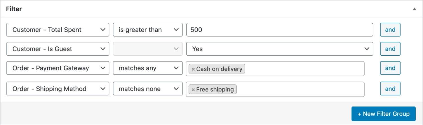Click 'and' button for Is Guest row

coord(390,49)
